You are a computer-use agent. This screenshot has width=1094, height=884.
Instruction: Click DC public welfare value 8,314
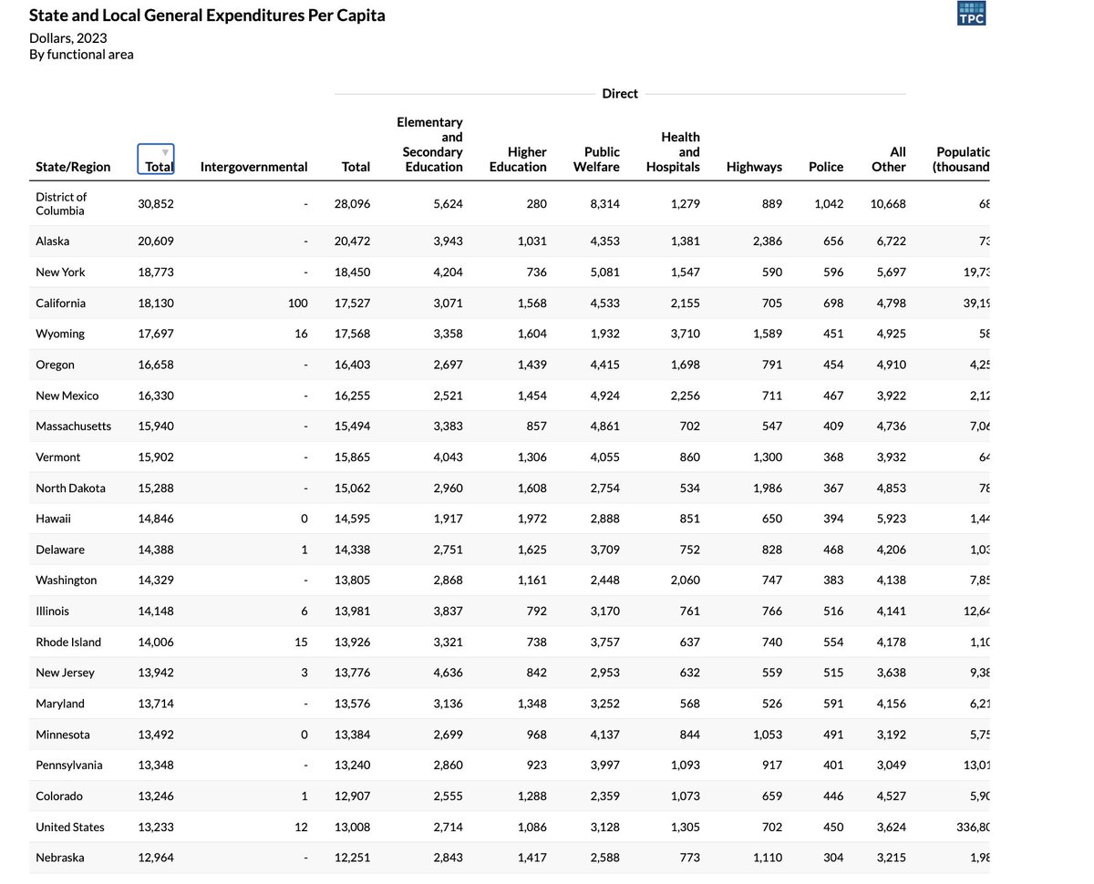click(x=604, y=204)
